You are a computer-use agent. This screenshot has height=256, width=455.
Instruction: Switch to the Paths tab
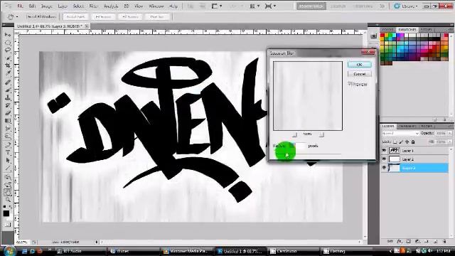(x=427, y=127)
